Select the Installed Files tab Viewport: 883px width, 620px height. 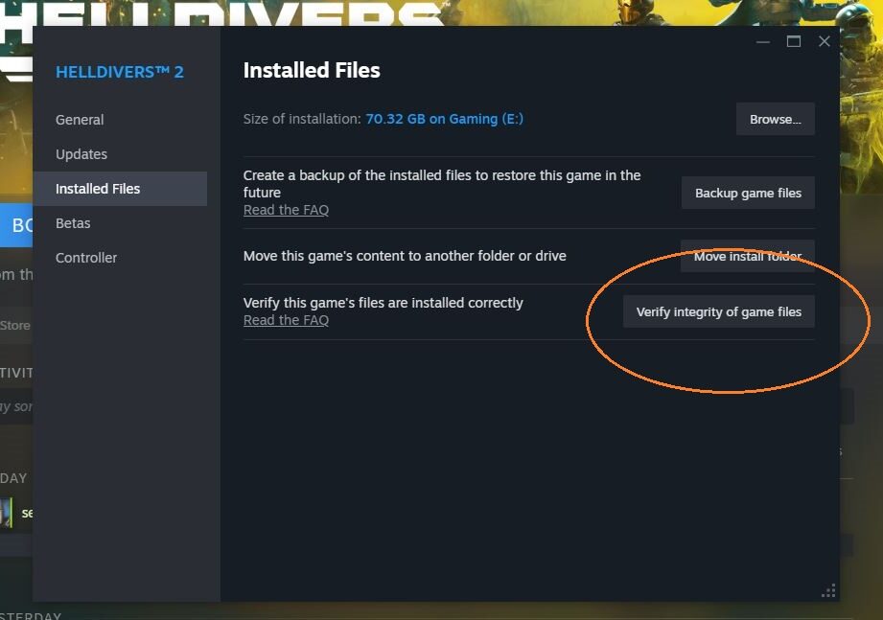tap(120, 189)
